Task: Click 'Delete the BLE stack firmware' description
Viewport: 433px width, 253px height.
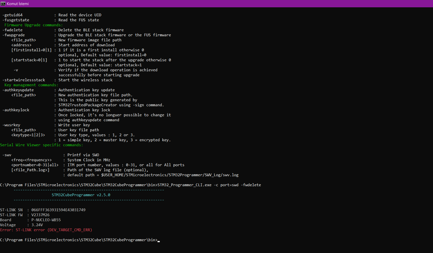Action: click(91, 30)
